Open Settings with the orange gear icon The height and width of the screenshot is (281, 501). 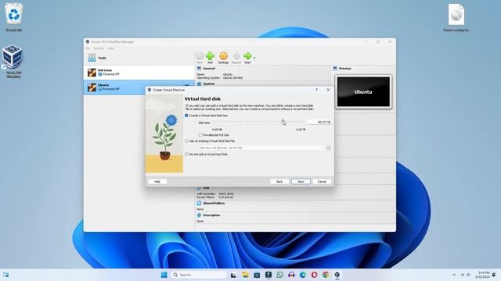[x=223, y=58]
